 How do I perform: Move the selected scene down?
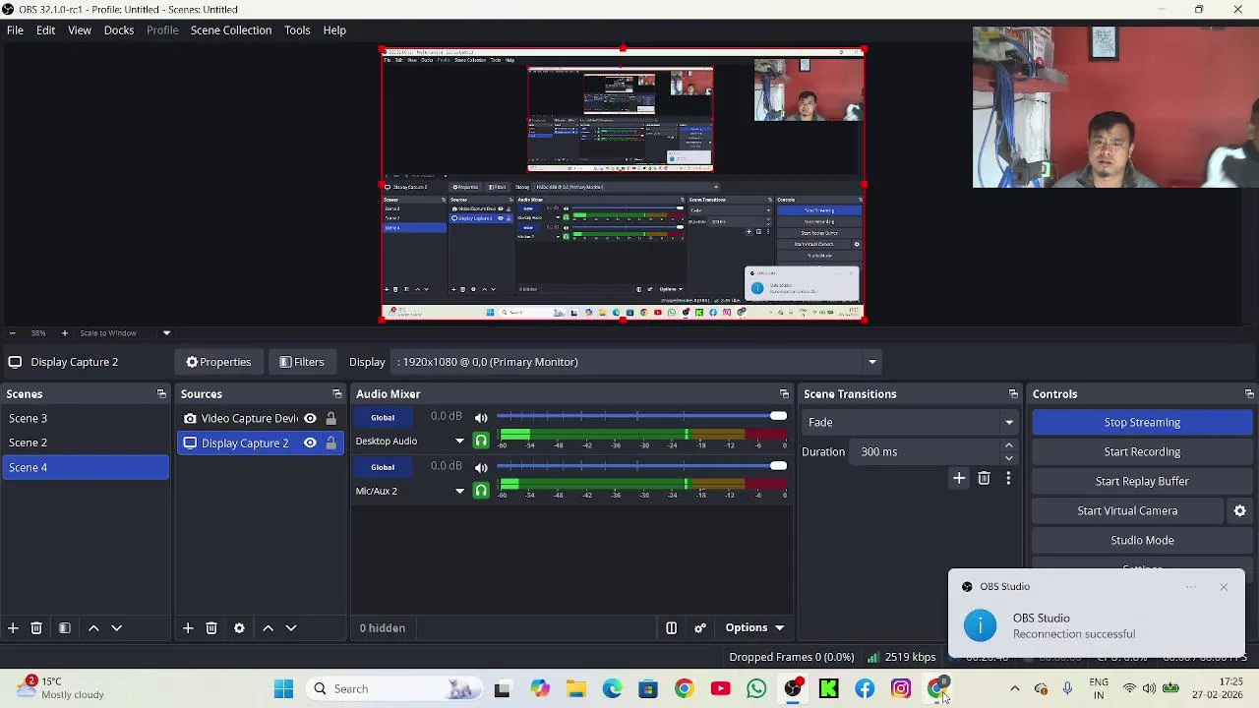(116, 627)
